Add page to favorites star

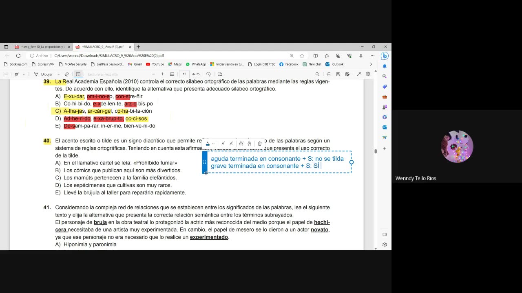[x=302, y=56]
